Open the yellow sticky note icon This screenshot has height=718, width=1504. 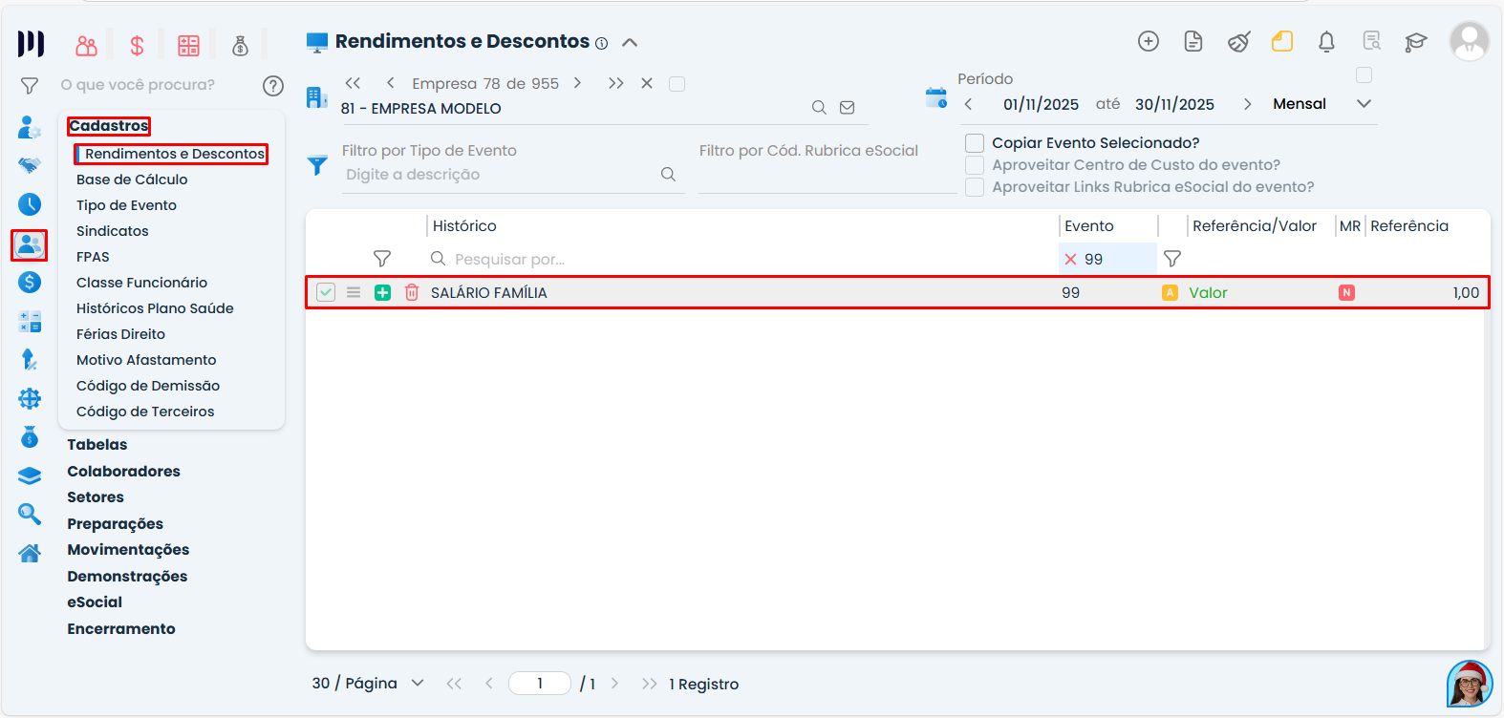(1282, 41)
